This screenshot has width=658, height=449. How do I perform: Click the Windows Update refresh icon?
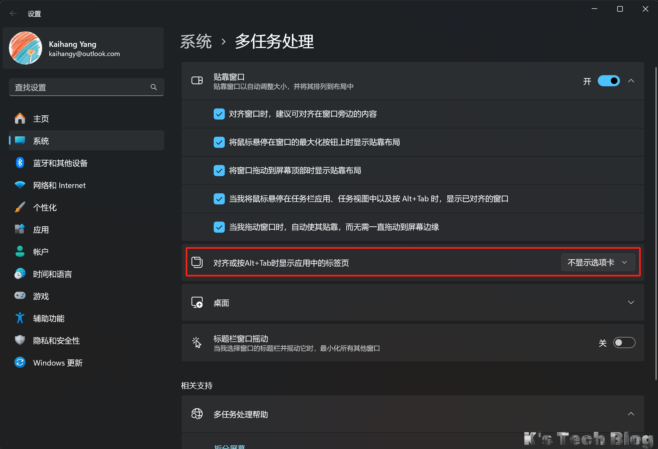coord(20,362)
